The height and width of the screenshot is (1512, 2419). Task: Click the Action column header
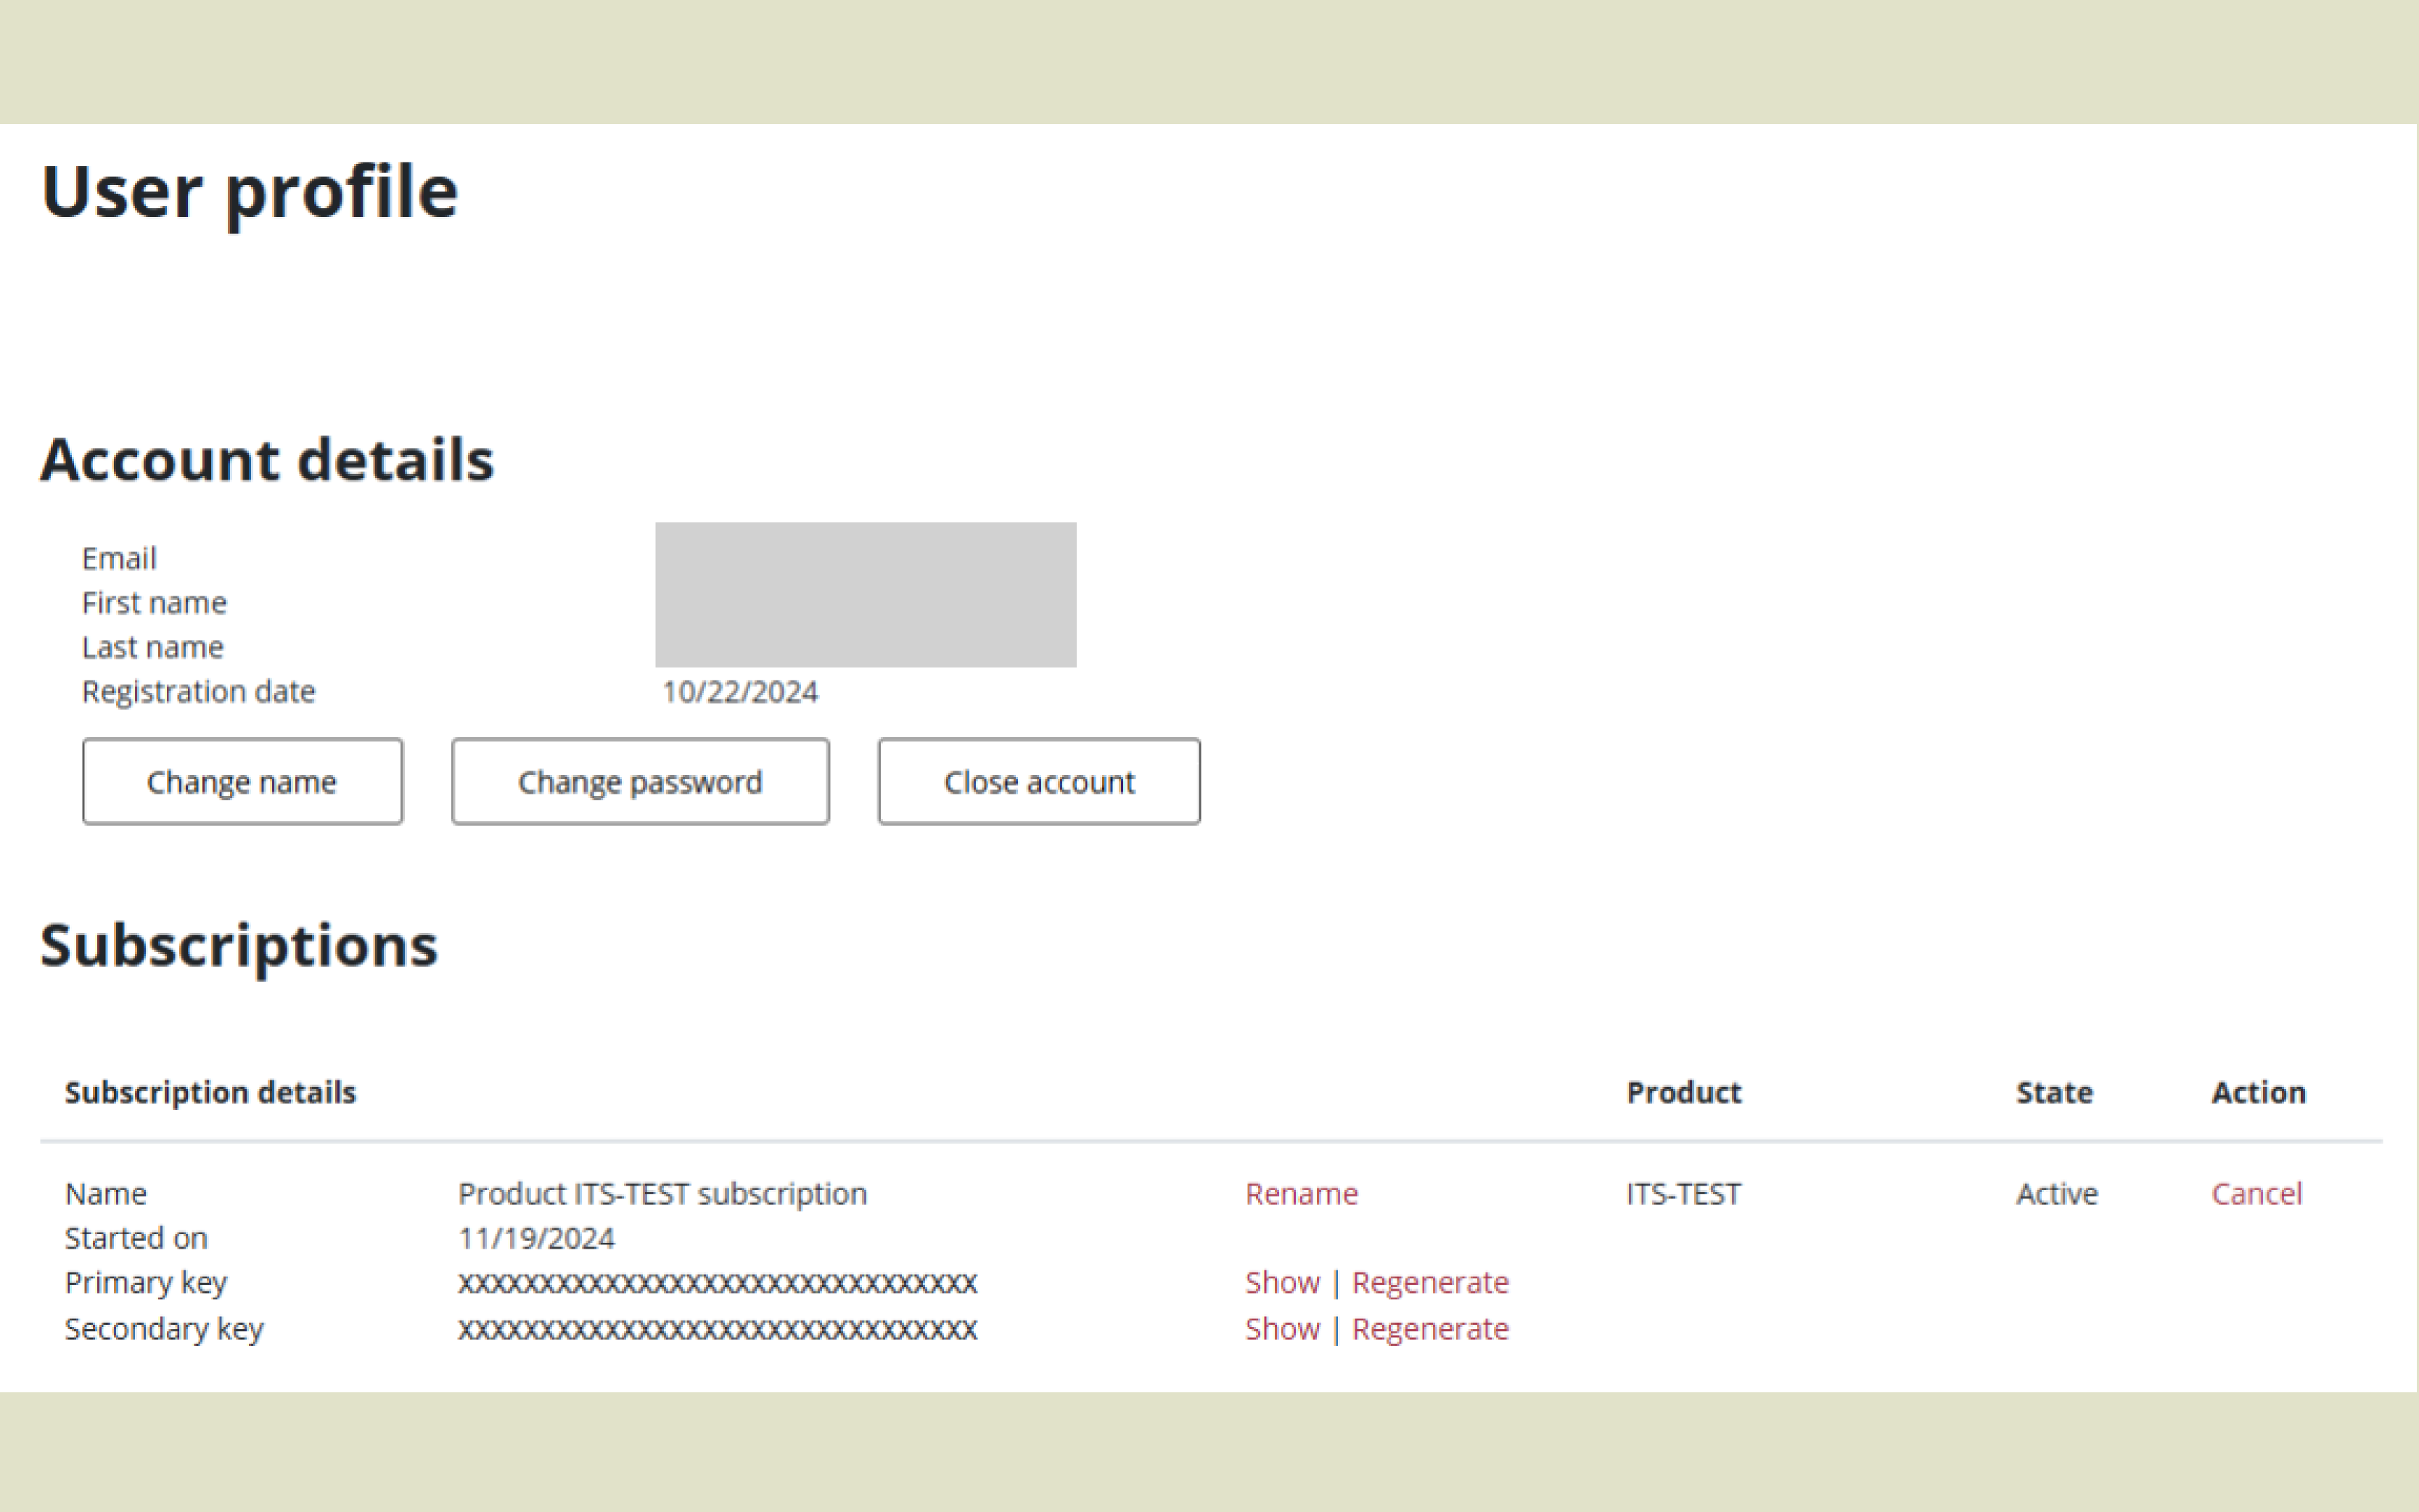pyautogui.click(x=2258, y=1092)
